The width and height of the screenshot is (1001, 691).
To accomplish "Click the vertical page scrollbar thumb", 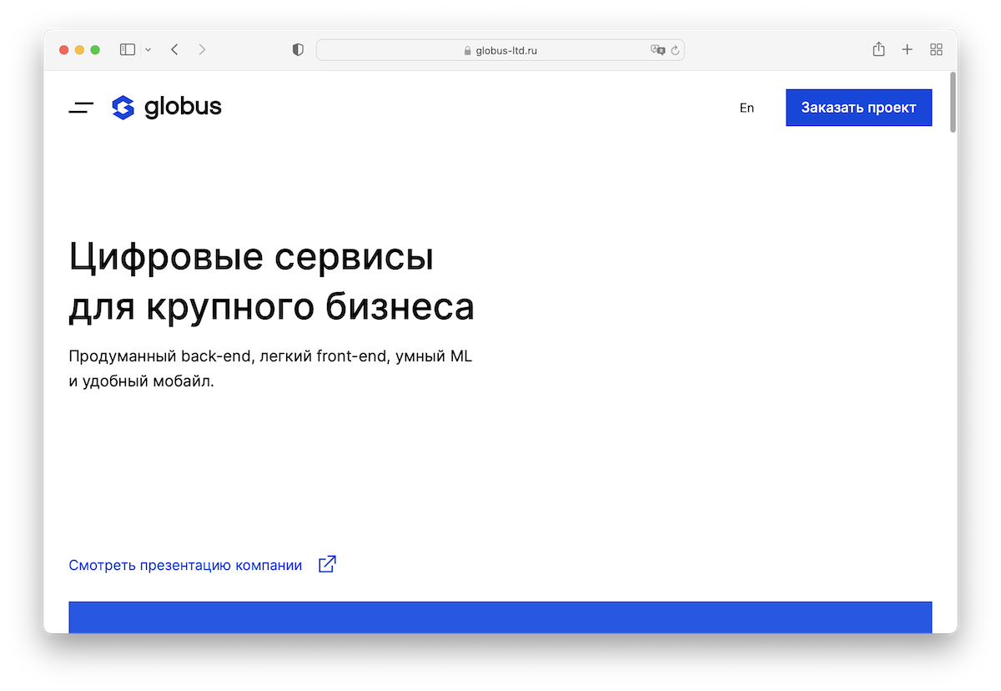I will pyautogui.click(x=953, y=103).
